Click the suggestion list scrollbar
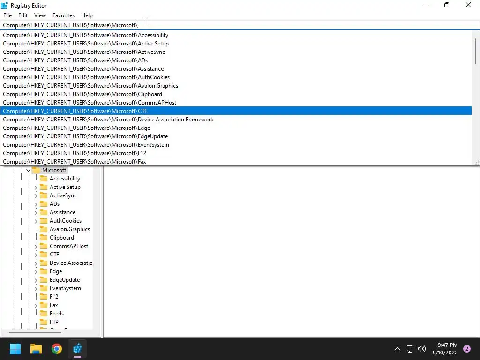The image size is (480, 360). (x=476, y=52)
